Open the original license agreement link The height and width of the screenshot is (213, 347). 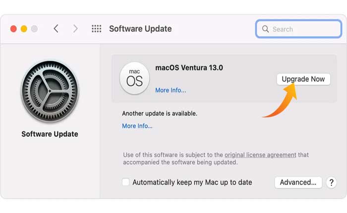(260, 155)
